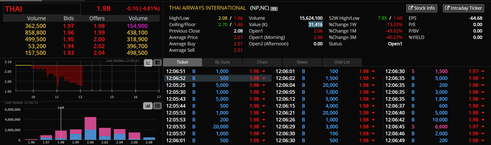
Task: Click the 2.08 volume bar in chart
Action: [149, 139]
